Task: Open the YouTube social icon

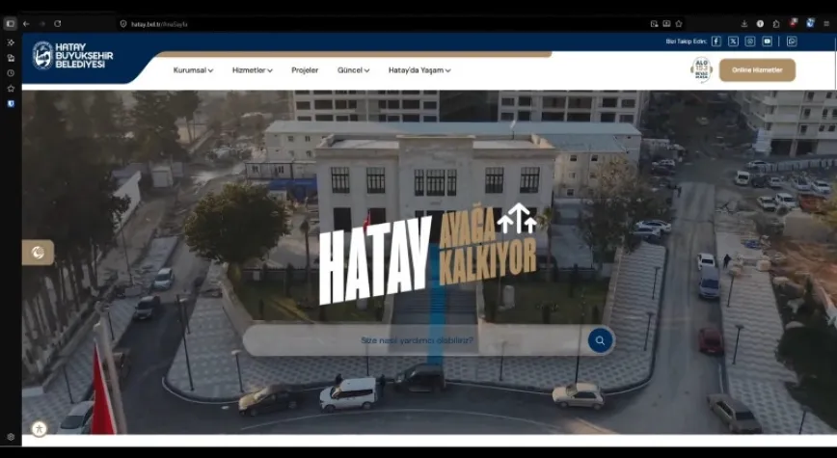Action: (x=767, y=41)
